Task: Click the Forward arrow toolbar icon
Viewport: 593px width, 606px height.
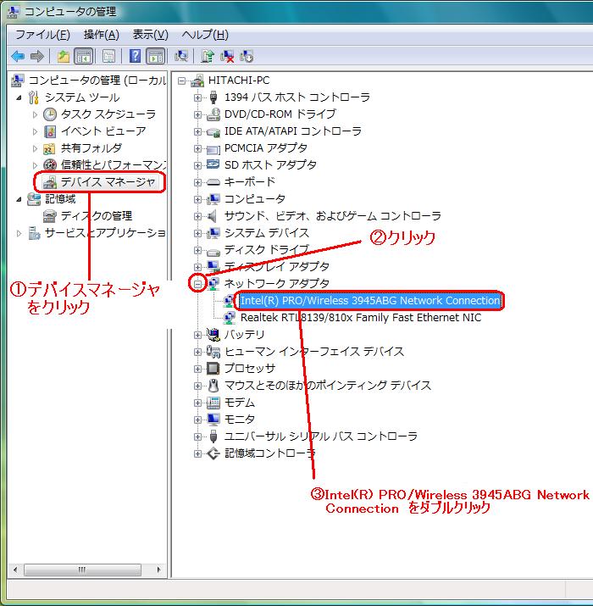Action: [x=37, y=57]
